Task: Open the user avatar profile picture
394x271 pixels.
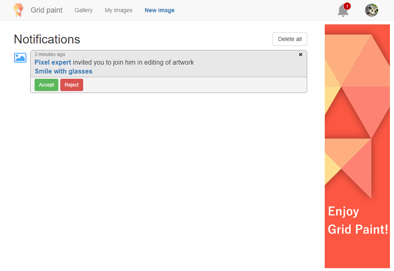Action: tap(371, 10)
